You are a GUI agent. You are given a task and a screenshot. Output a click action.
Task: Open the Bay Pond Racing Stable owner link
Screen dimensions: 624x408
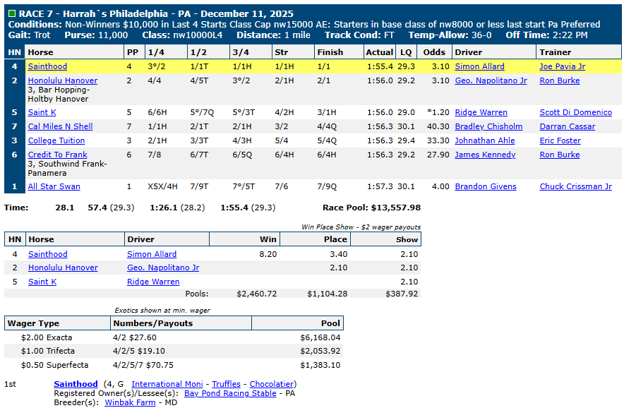[x=230, y=393]
